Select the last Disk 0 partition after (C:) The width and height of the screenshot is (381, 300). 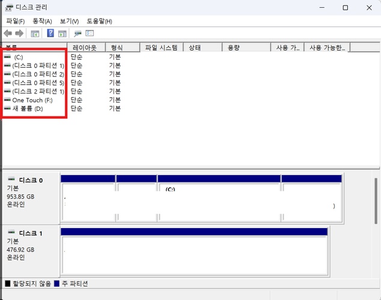[x=312, y=199]
